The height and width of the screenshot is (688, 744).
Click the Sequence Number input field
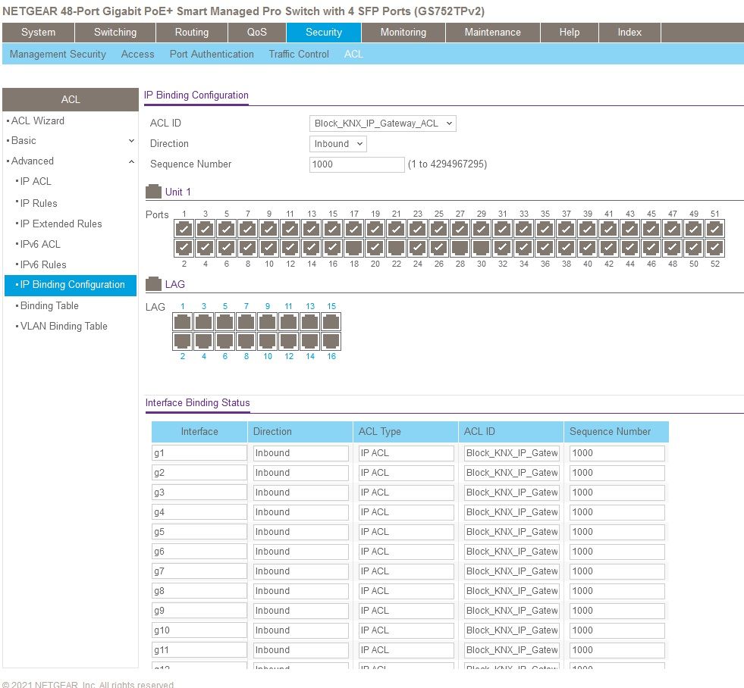[356, 164]
